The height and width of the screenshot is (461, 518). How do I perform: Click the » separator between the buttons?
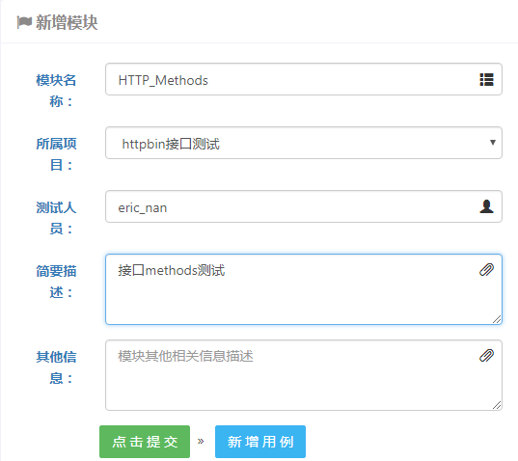point(201,441)
